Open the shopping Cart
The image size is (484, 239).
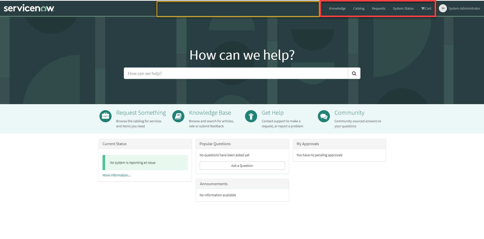click(426, 9)
